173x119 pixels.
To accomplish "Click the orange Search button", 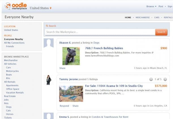I will (161, 32).
